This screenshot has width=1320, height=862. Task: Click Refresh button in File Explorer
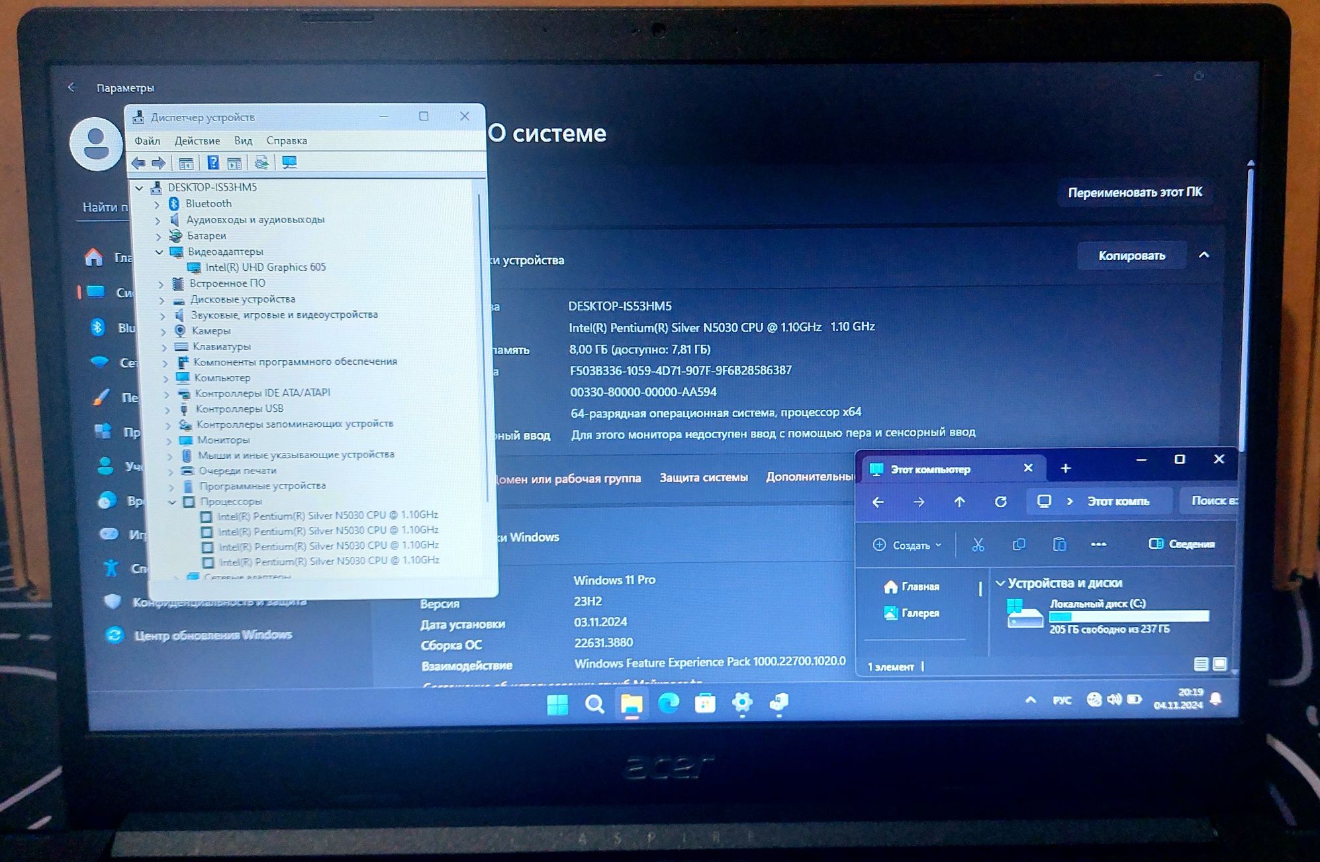[1000, 502]
